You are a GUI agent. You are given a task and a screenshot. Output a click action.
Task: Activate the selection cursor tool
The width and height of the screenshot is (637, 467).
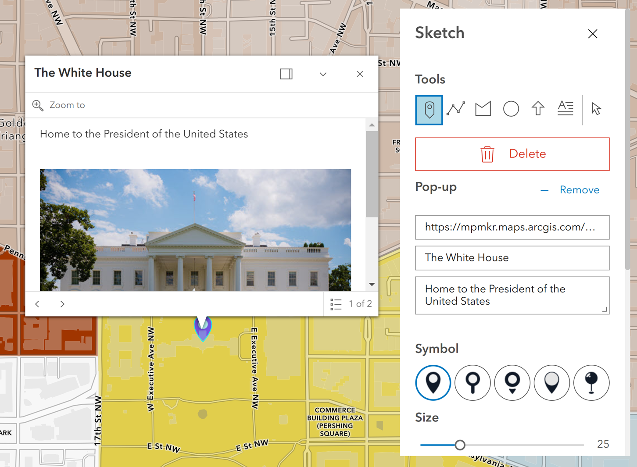(x=596, y=110)
